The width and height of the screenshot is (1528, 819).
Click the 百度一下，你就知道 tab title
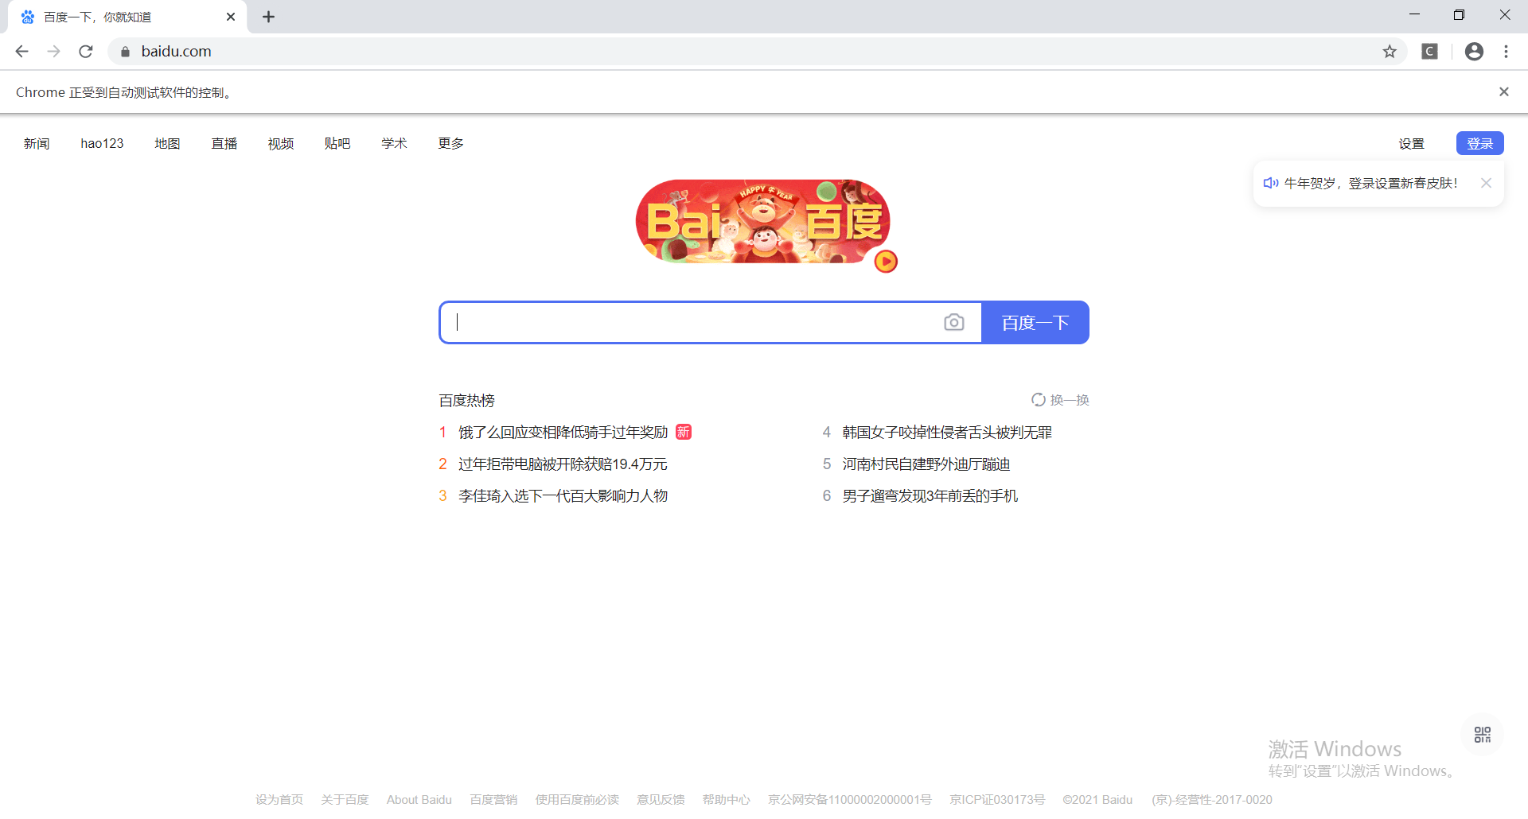[98, 17]
